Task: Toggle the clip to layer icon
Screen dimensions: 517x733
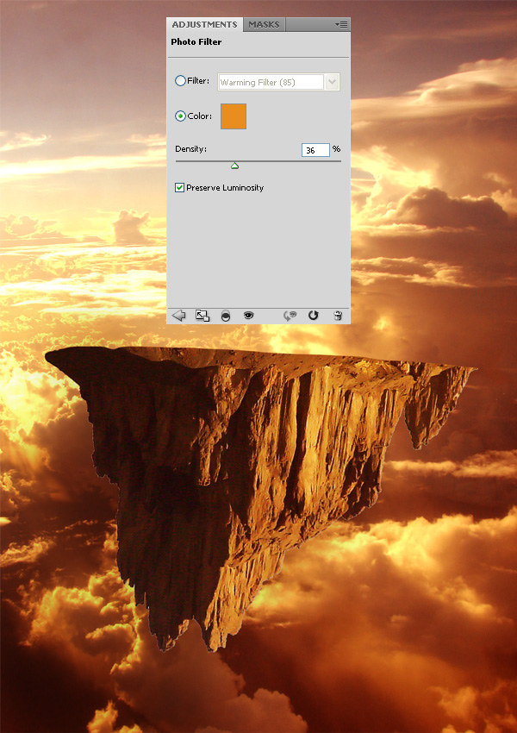Action: (226, 316)
